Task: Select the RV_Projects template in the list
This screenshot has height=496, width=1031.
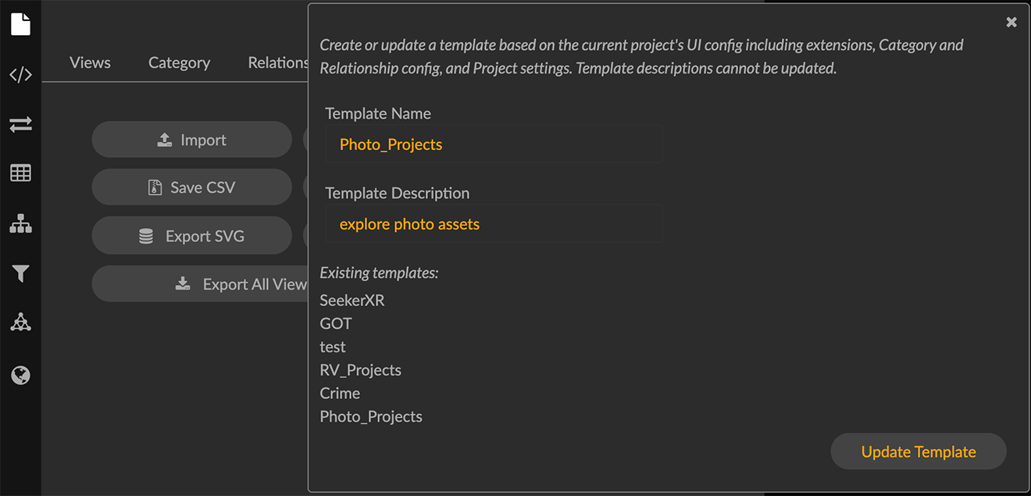Action: (360, 369)
